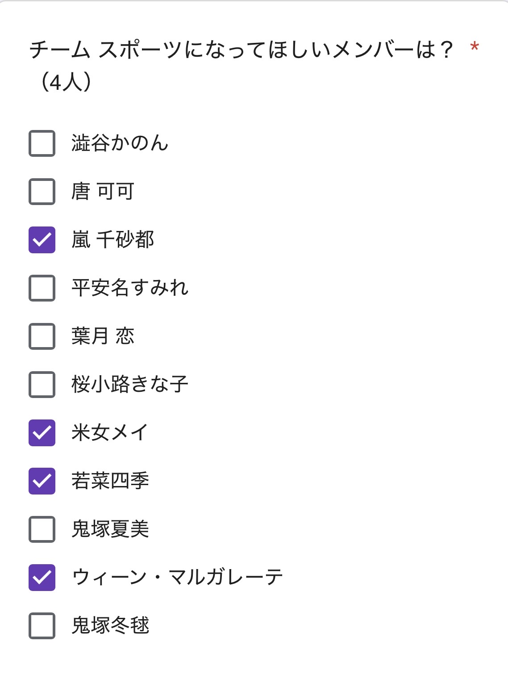Tick the box for 唐 可可

[x=42, y=192]
